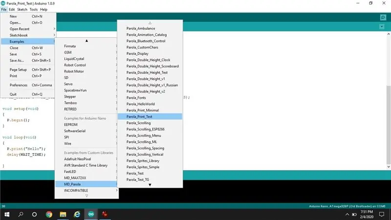The image size is (391, 220).
Task: Open File Explorer from the taskbar
Action: (63, 214)
